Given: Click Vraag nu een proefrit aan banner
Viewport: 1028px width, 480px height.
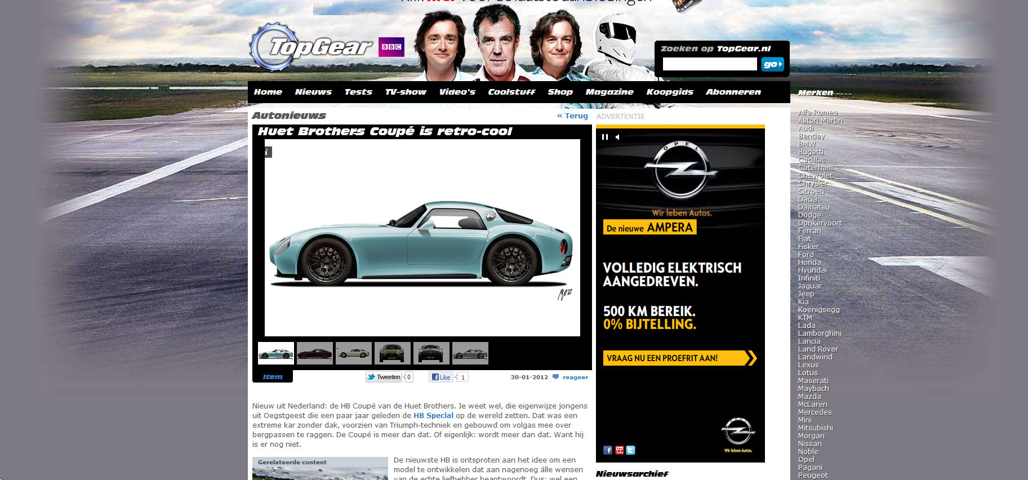Looking at the screenshot, I should [680, 358].
